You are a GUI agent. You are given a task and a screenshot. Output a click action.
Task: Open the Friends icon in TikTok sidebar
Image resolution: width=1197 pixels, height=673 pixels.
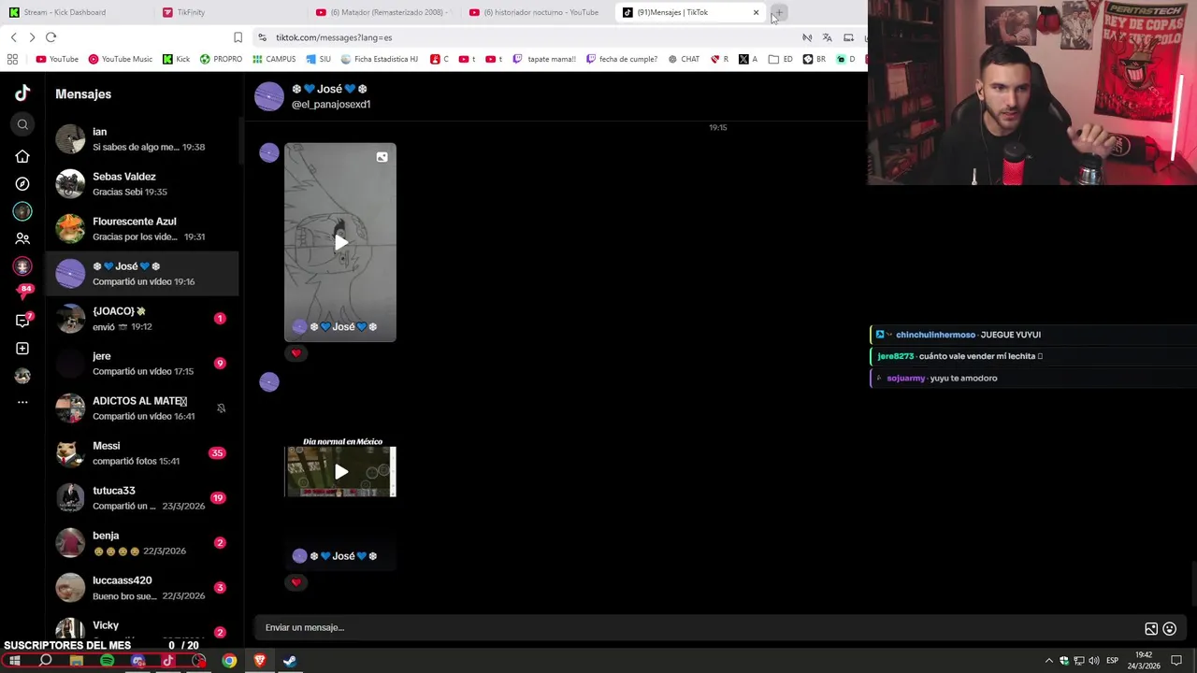[x=22, y=238]
